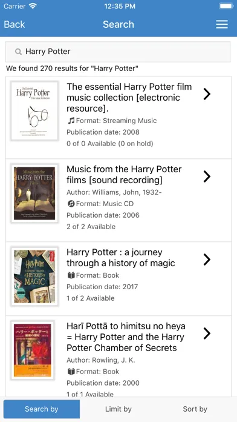Tap the Japanese Harry Potter book cover

click(33, 350)
